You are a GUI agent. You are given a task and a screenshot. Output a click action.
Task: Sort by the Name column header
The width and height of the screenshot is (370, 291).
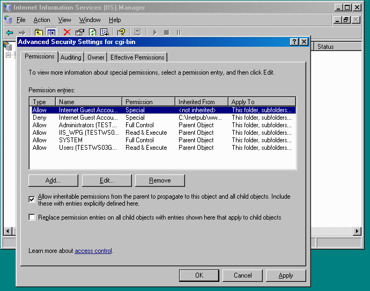pyautogui.click(x=88, y=102)
